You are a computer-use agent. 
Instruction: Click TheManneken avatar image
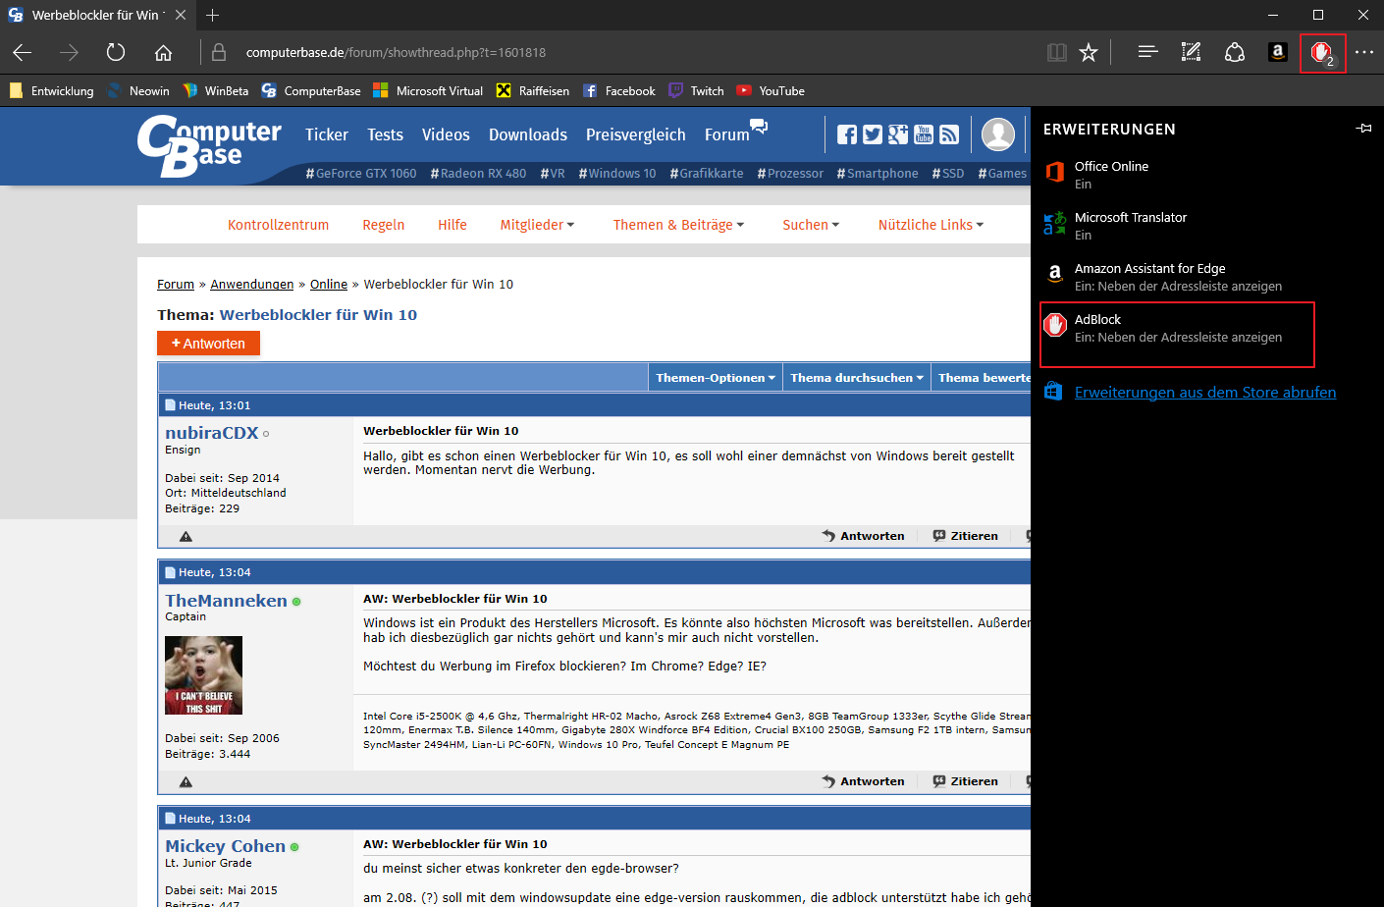tap(203, 675)
